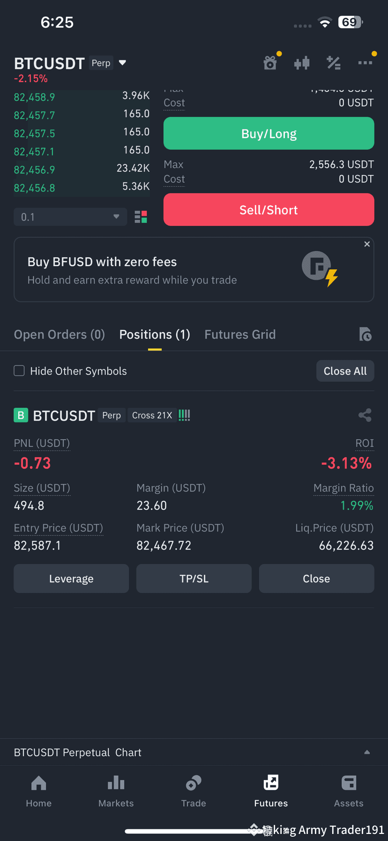Open the gift rewards icon

270,62
